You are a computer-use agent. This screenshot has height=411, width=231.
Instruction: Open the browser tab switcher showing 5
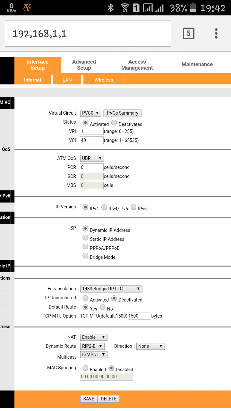tap(188, 33)
